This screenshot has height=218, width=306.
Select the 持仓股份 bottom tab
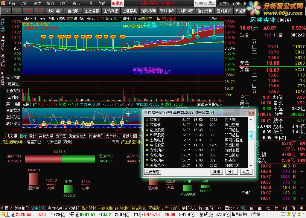206,208
